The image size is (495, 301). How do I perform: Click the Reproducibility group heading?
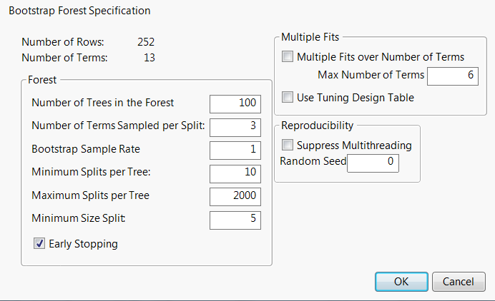317,126
